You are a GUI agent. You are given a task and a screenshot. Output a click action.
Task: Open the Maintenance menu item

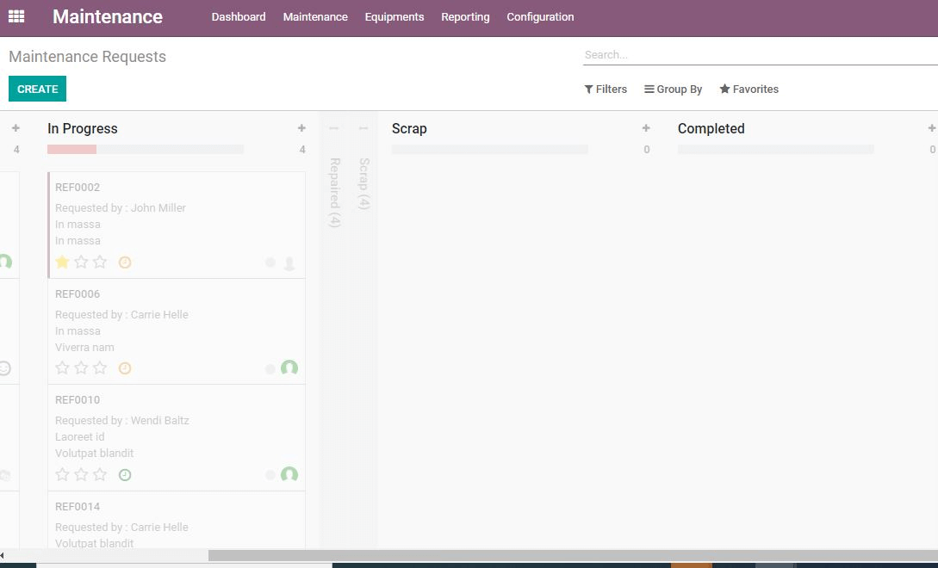315,16
